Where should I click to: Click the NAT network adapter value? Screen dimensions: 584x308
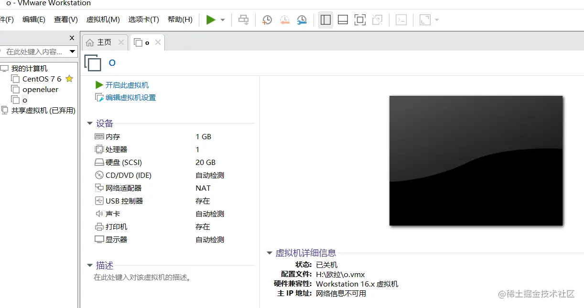pos(203,188)
